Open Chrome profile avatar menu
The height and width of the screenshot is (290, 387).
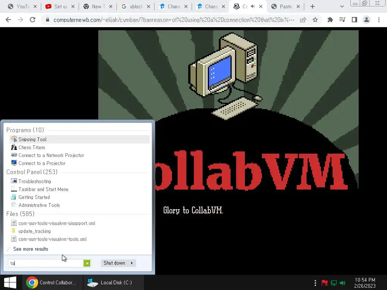367,20
